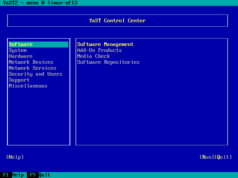Click the [Help] button
This screenshot has height=178, width=238.
tap(15, 157)
